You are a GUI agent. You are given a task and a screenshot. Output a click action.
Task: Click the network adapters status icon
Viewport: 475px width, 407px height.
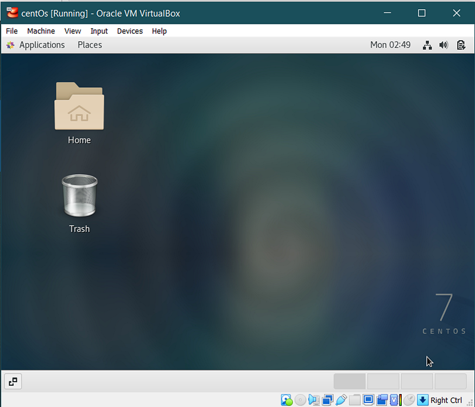[328, 400]
